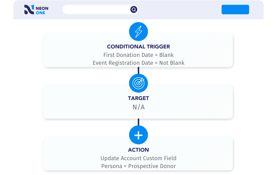Click First Donation Date = Blank condition
Viewport: 277px width, 175px height.
[138, 55]
